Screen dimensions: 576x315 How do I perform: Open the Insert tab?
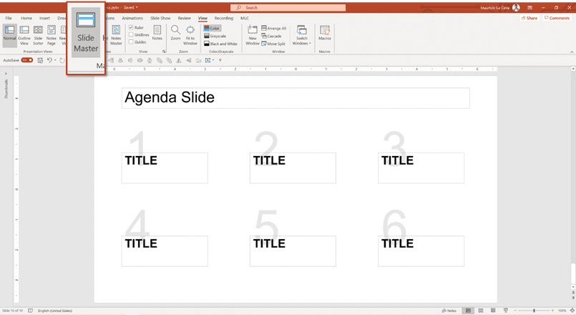44,18
